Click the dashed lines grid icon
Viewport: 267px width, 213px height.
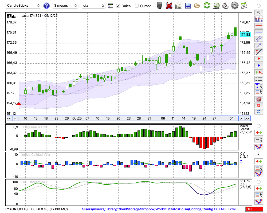[259, 79]
